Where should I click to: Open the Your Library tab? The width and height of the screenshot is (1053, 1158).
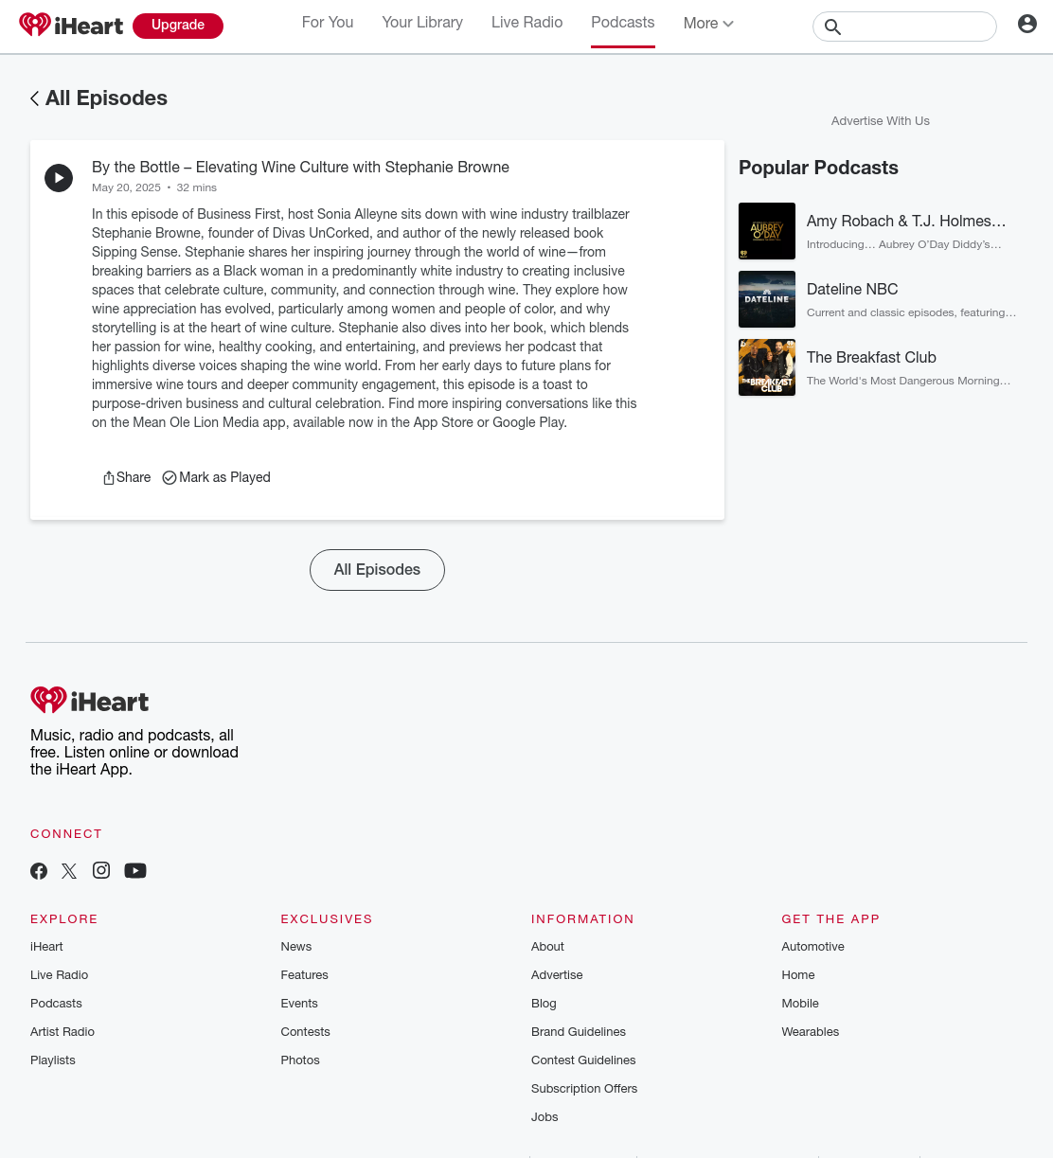click(422, 23)
